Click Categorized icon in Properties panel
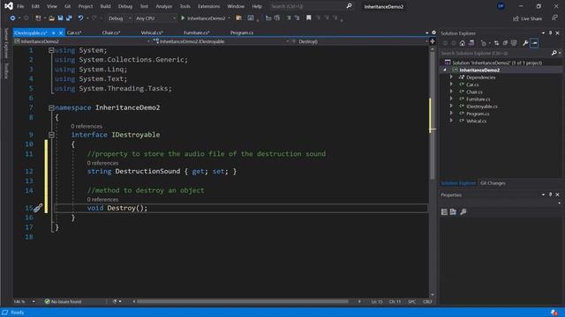 tap(444, 212)
